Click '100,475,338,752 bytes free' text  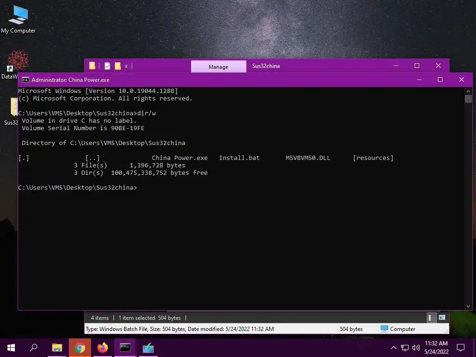[159, 173]
